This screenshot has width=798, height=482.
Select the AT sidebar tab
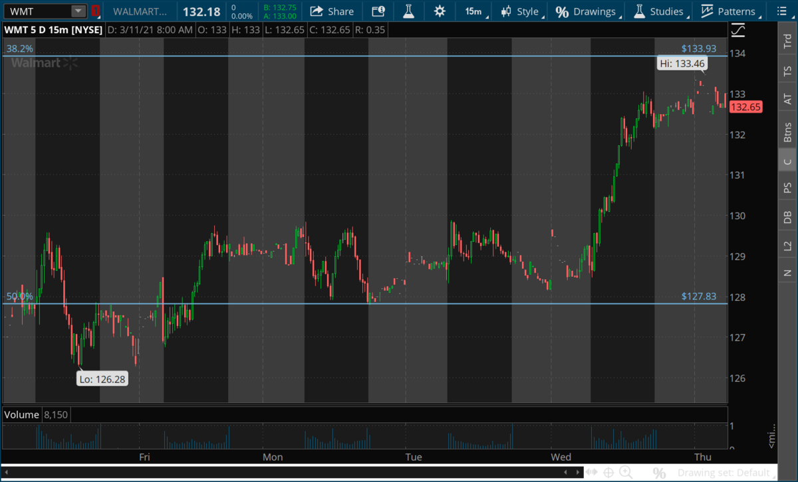point(787,99)
